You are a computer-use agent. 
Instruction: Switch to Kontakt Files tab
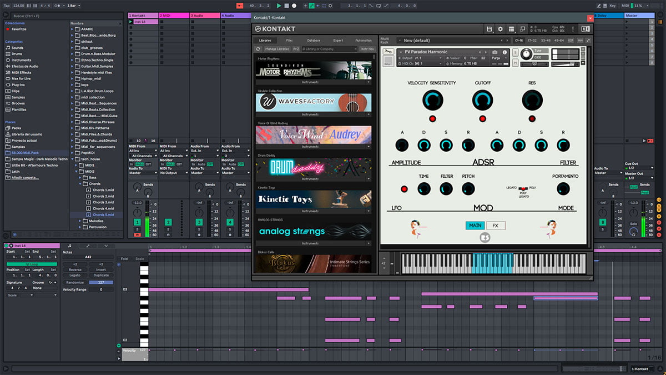(x=289, y=41)
